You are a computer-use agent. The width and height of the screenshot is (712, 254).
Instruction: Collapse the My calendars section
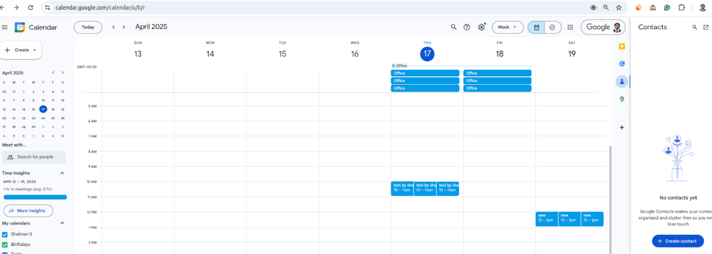[62, 223]
